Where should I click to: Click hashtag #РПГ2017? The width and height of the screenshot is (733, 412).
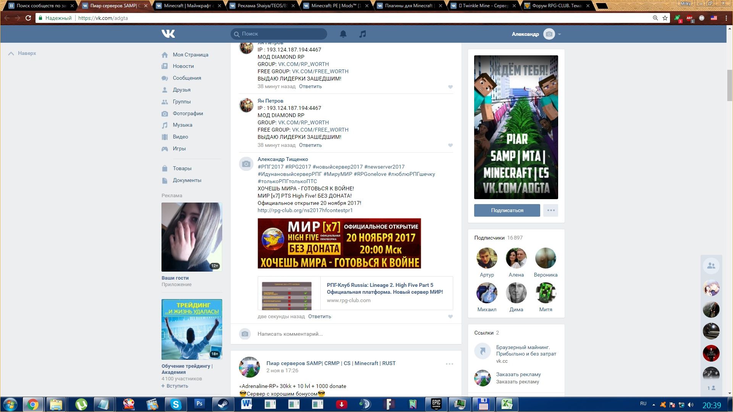[x=271, y=167]
